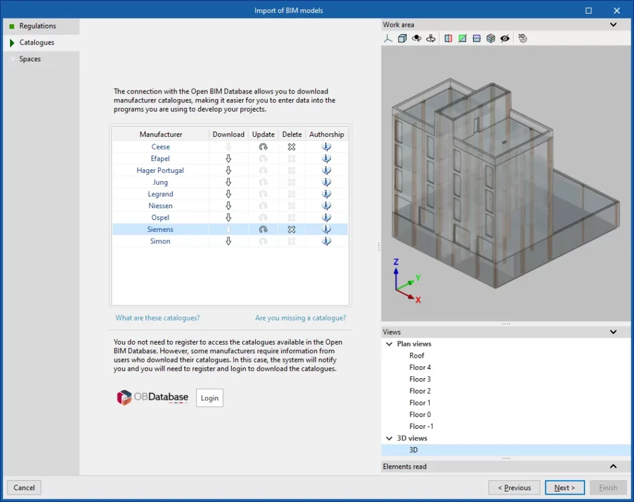Toggle the crossed-out eye hidden elements icon

[505, 38]
